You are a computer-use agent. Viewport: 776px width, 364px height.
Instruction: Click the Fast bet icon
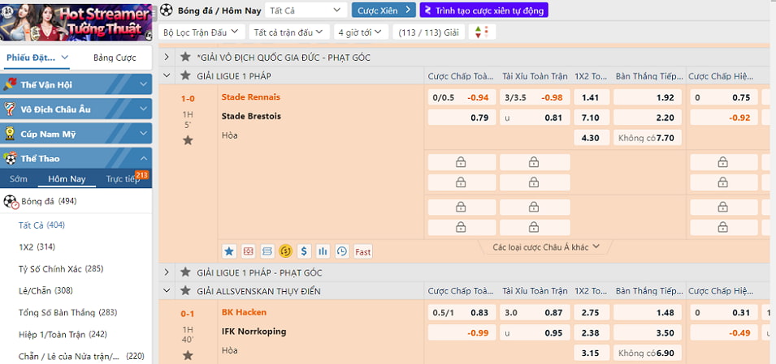pos(363,251)
